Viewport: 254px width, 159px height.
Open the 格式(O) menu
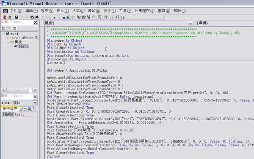pyautogui.click(x=78, y=11)
